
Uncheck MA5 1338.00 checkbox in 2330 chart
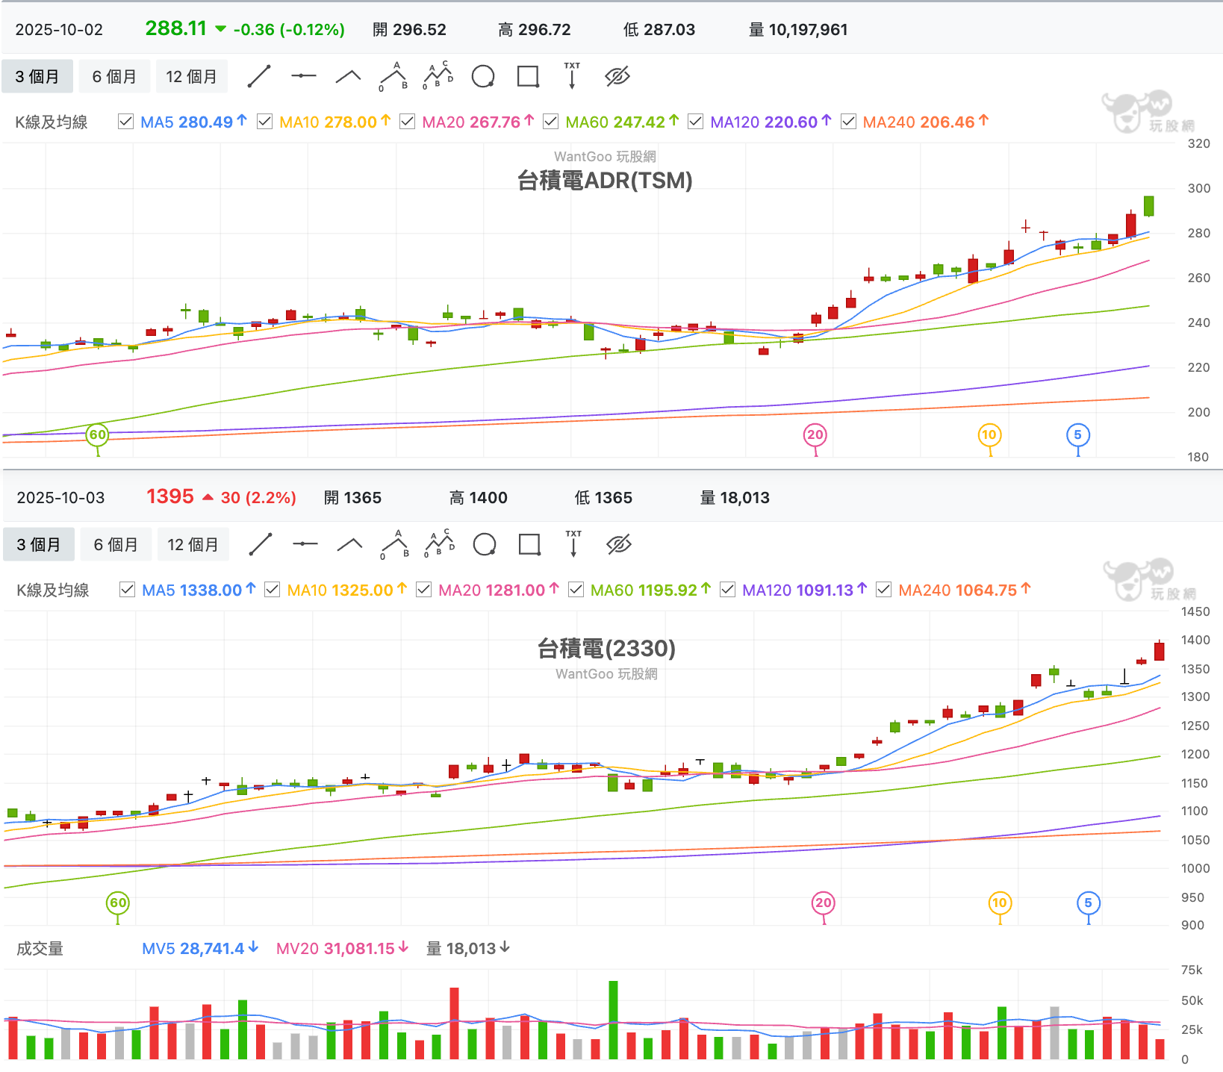128,590
